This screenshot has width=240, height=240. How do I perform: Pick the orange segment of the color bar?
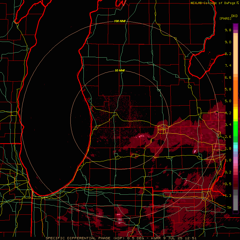[235, 92]
